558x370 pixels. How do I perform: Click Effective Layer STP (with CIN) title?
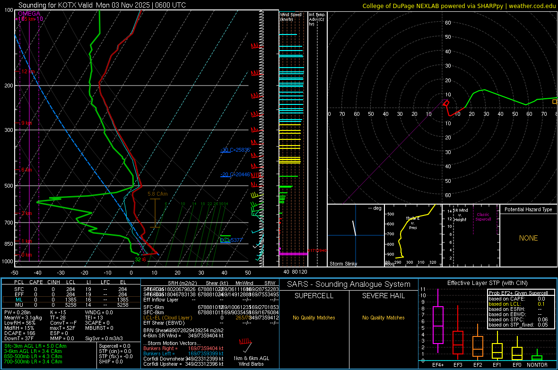pos(487,283)
